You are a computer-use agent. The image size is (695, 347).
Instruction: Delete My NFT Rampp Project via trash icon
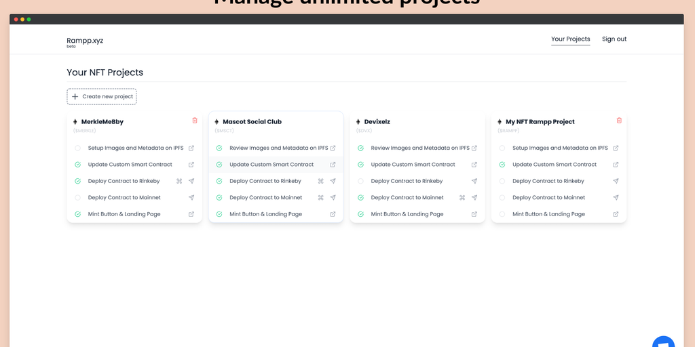pyautogui.click(x=619, y=121)
